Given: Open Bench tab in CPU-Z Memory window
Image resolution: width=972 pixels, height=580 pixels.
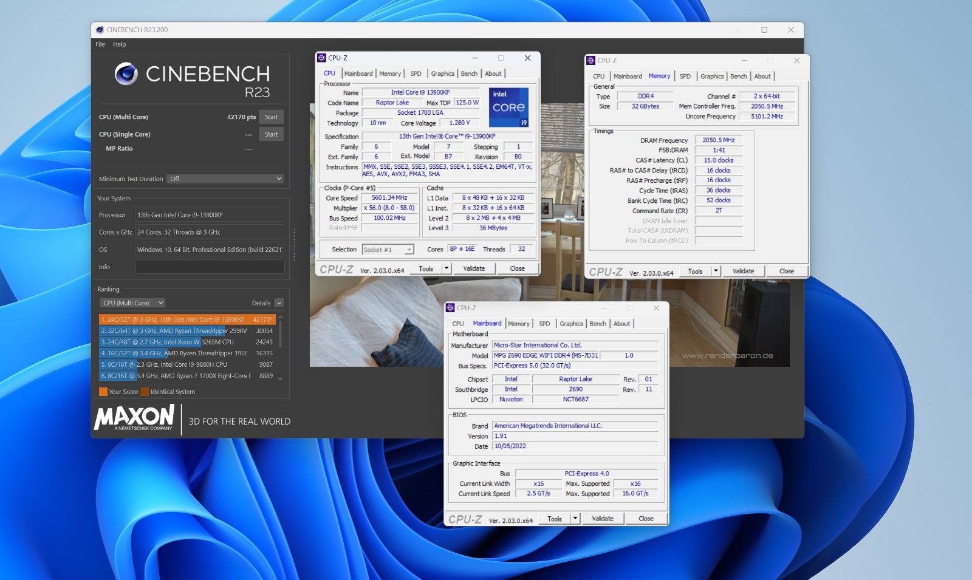Looking at the screenshot, I should pos(739,77).
